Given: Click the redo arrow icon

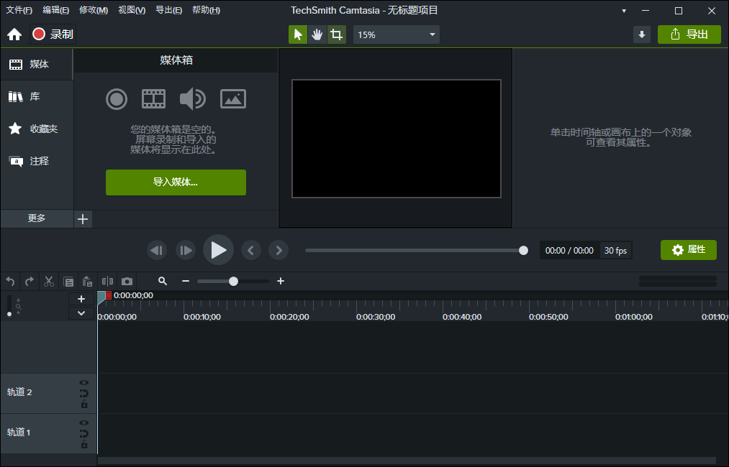Looking at the screenshot, I should click(x=30, y=282).
